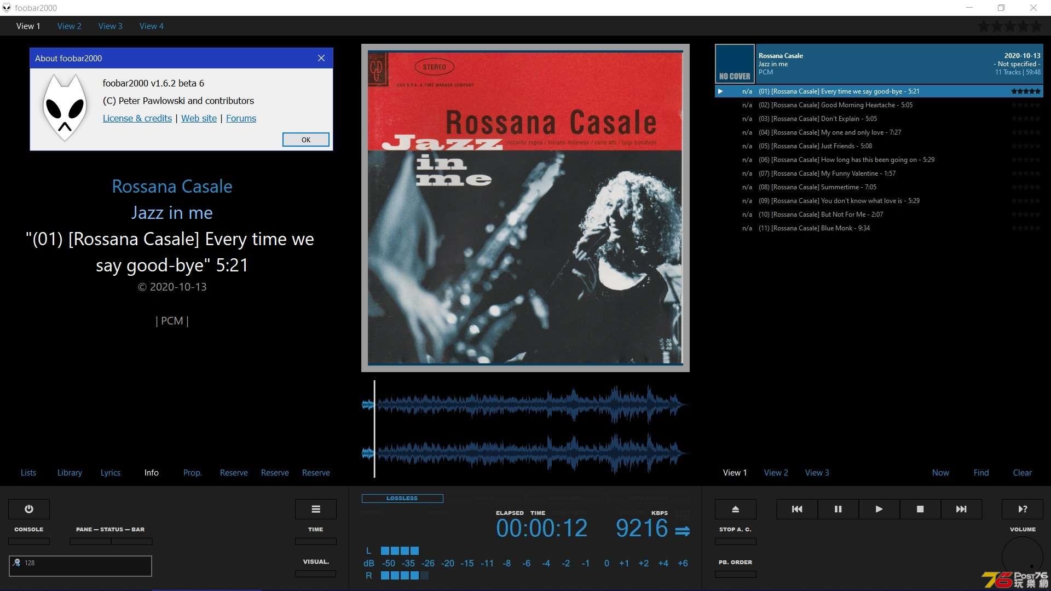This screenshot has height=591, width=1051.
Task: Open the License & credits link
Action: coord(137,118)
